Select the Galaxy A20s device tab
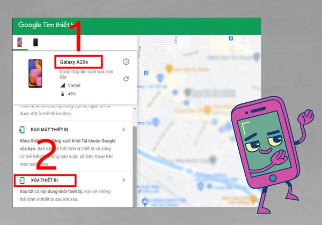Image resolution: width=322 pixels, height=225 pixels. pyautogui.click(x=20, y=42)
